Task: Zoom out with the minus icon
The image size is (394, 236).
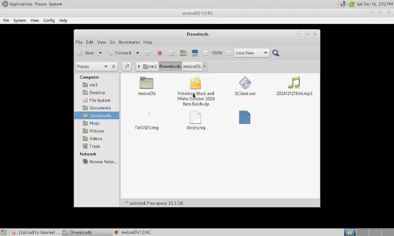Action: pyautogui.click(x=205, y=53)
